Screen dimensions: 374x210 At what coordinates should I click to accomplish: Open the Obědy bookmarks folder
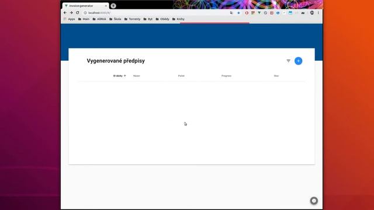162,19
